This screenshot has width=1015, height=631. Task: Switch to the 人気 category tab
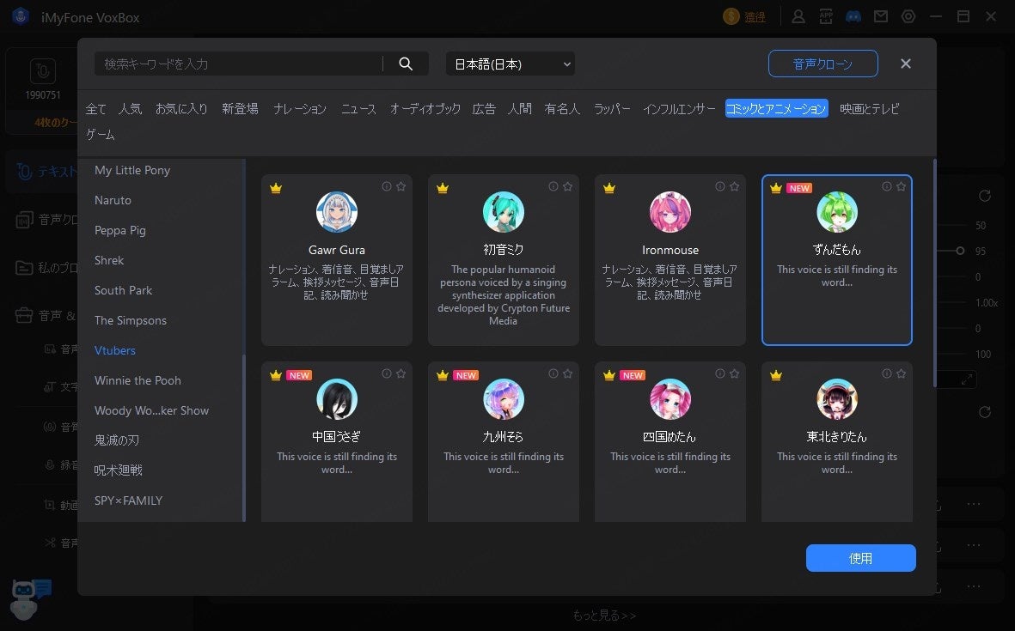(x=130, y=109)
